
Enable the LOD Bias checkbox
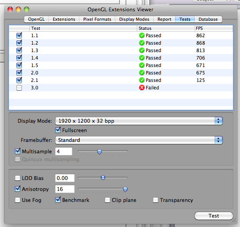click(18, 178)
